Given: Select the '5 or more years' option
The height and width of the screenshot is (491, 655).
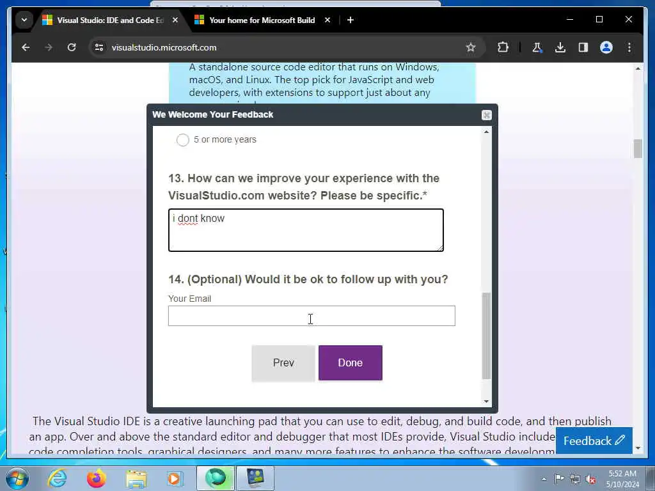Looking at the screenshot, I should pos(182,140).
